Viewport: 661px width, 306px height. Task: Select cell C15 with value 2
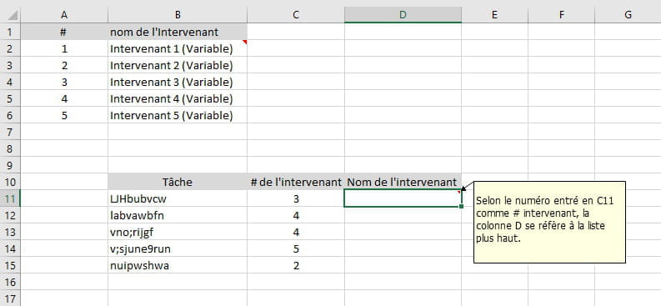click(x=296, y=265)
